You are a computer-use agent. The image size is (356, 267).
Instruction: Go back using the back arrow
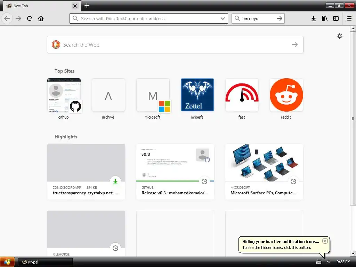pos(7,18)
